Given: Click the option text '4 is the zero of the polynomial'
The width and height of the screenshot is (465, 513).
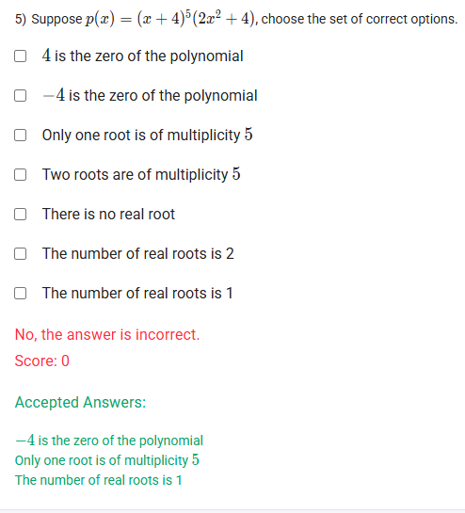Looking at the screenshot, I should coord(143,56).
